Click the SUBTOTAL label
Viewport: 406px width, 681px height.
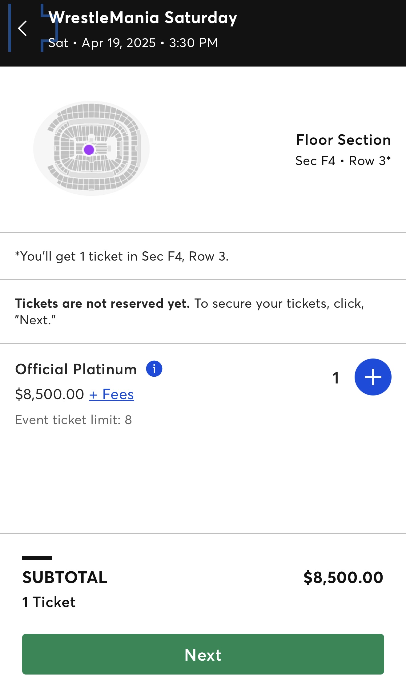click(65, 577)
